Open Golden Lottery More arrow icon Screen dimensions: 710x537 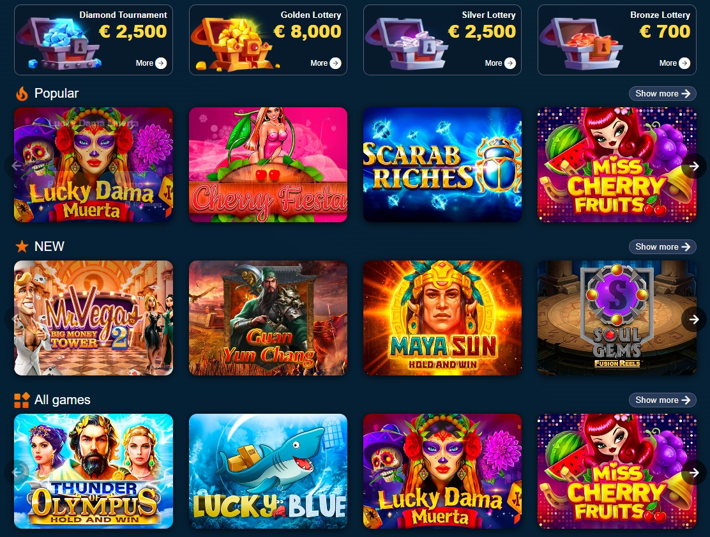click(336, 63)
